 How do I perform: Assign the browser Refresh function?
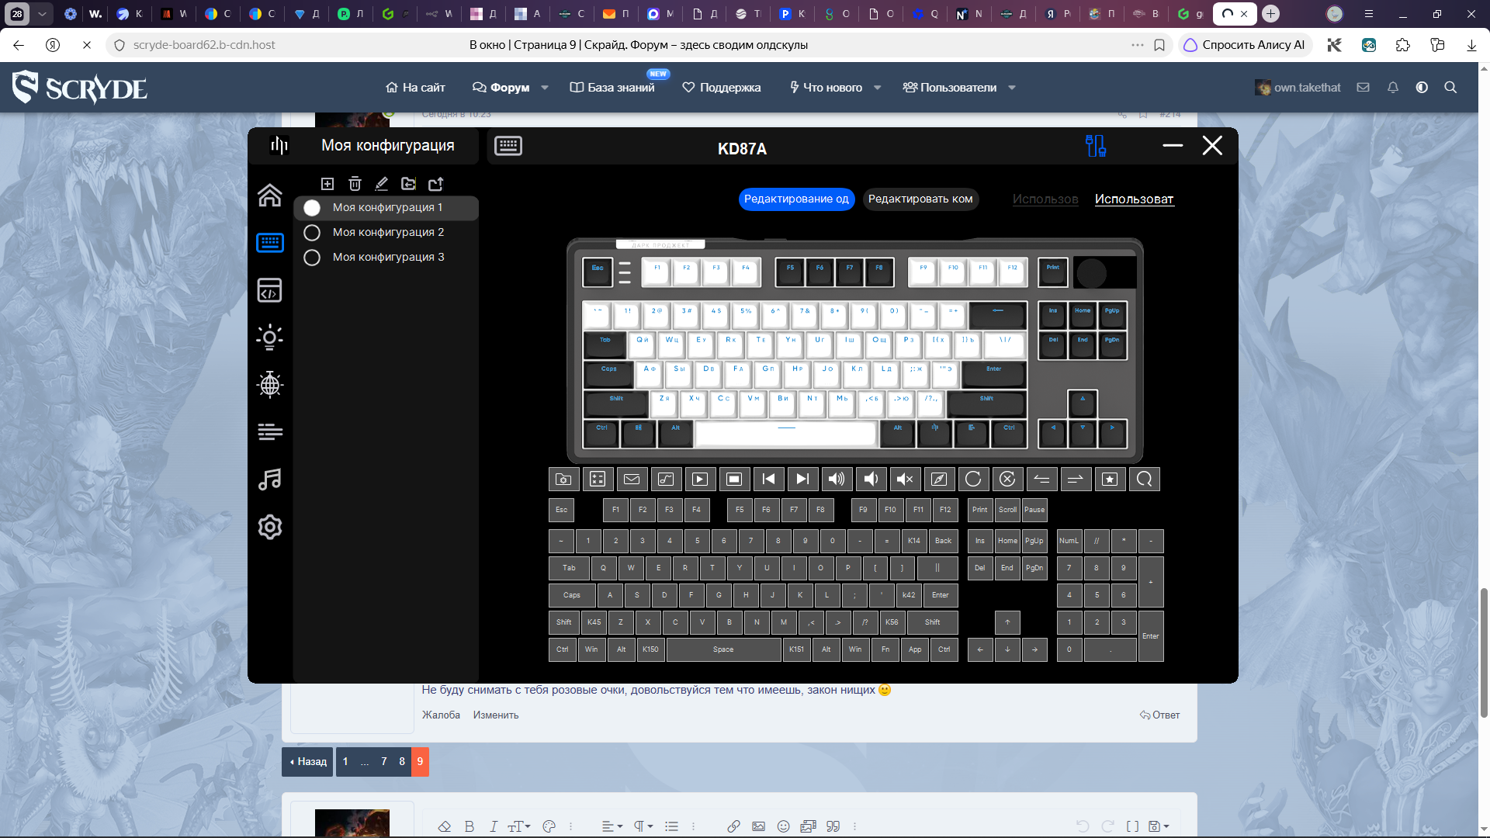(973, 479)
